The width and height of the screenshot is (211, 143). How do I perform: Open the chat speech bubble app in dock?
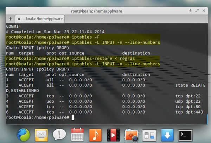[59, 135]
